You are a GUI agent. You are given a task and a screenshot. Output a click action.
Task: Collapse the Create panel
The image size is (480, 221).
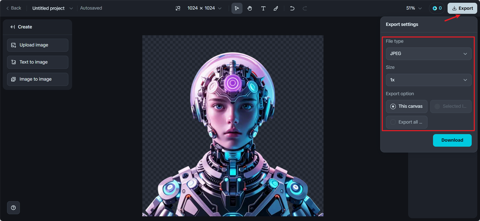coord(13,27)
